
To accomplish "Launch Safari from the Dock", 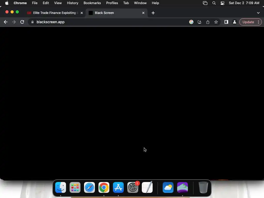I will tap(89, 187).
